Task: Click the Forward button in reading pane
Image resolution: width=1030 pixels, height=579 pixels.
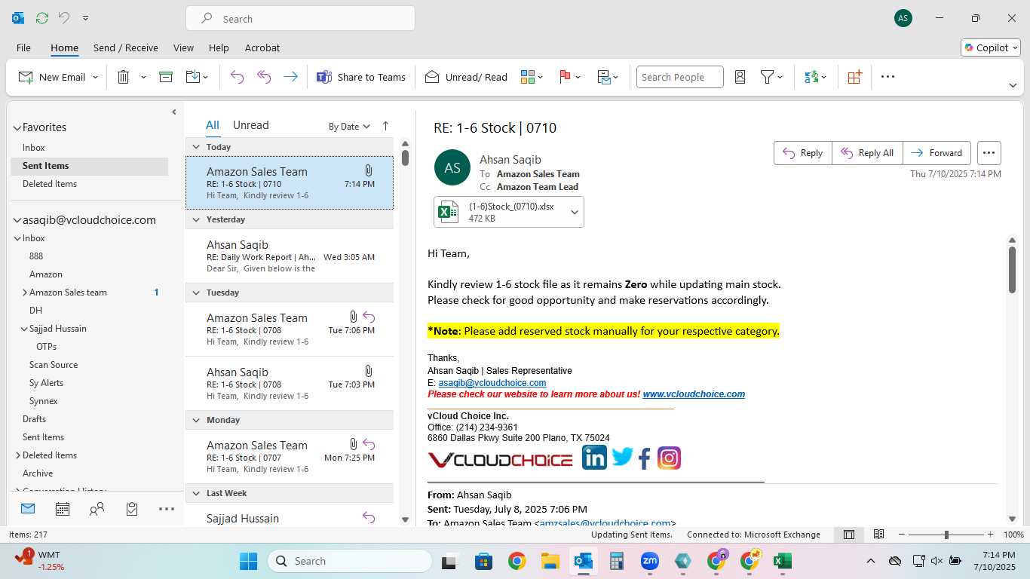Action: tap(937, 153)
